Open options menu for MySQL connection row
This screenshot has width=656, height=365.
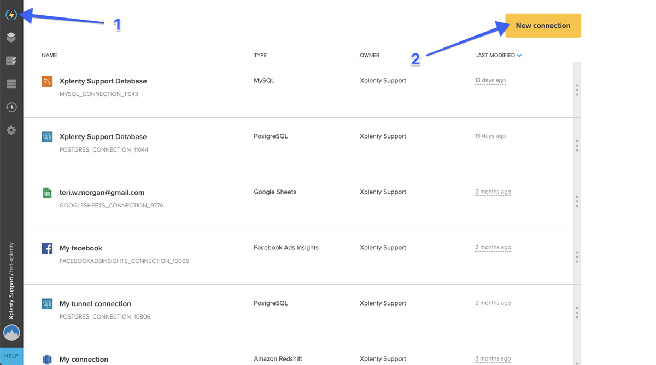click(577, 90)
